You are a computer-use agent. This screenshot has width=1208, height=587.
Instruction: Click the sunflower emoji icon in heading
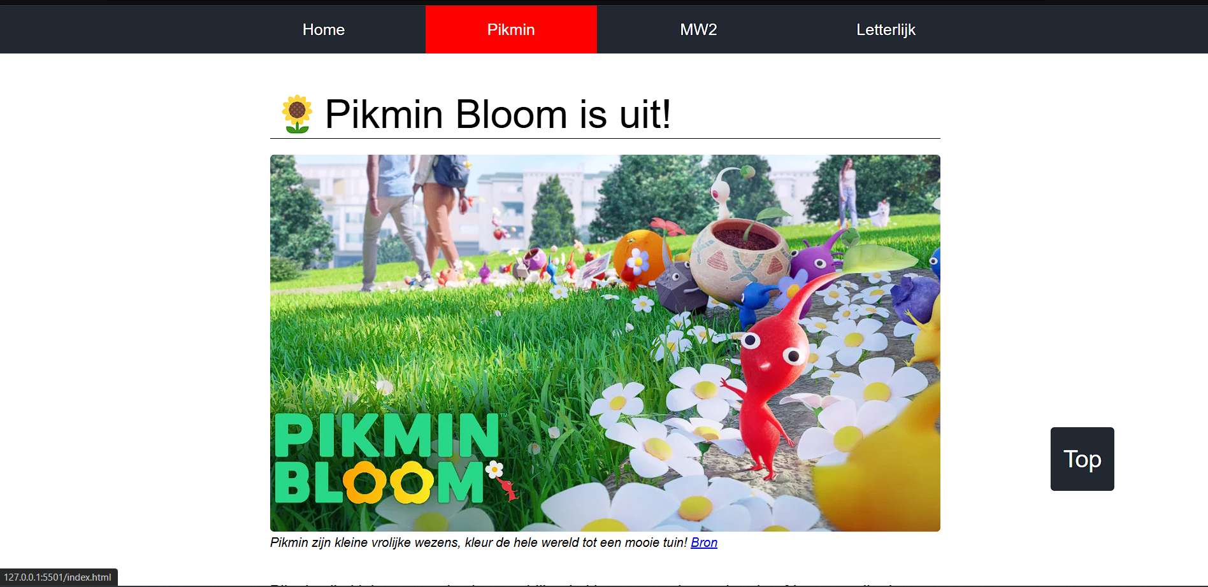297,114
